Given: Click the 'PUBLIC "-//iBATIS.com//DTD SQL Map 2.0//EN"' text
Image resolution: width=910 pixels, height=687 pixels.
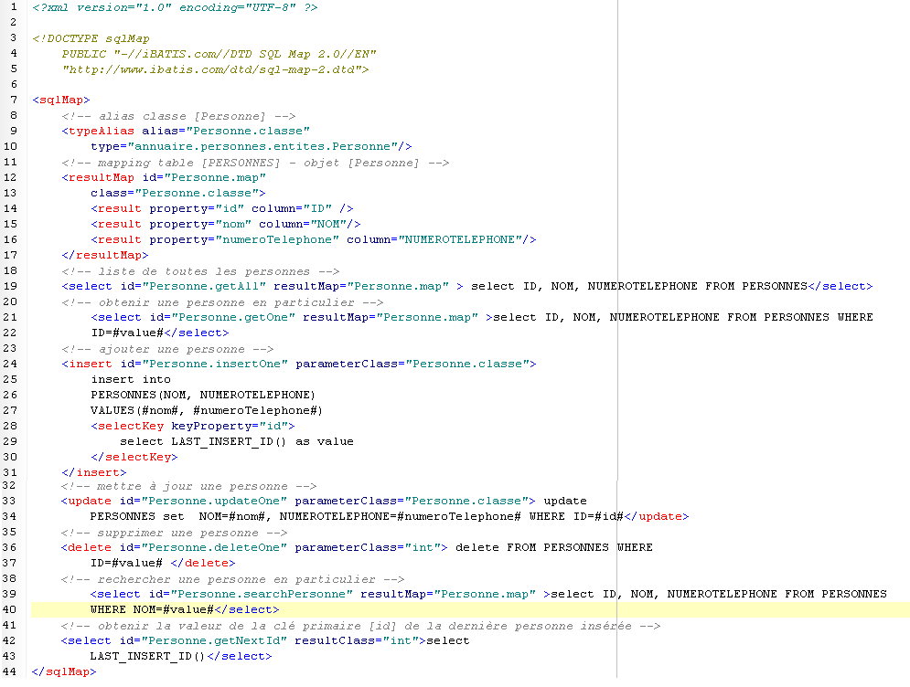Looking at the screenshot, I should click(x=219, y=54).
